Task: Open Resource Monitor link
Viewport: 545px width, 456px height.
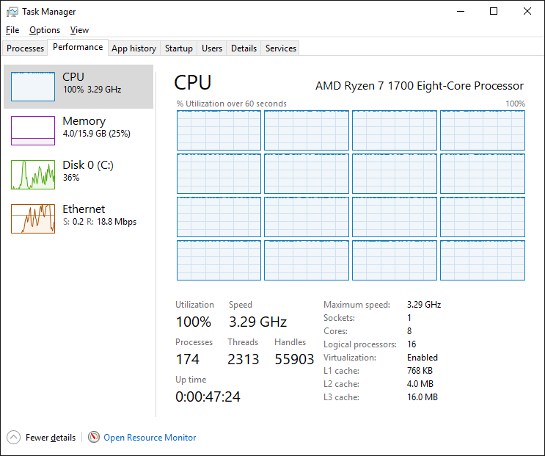Action: tap(150, 438)
